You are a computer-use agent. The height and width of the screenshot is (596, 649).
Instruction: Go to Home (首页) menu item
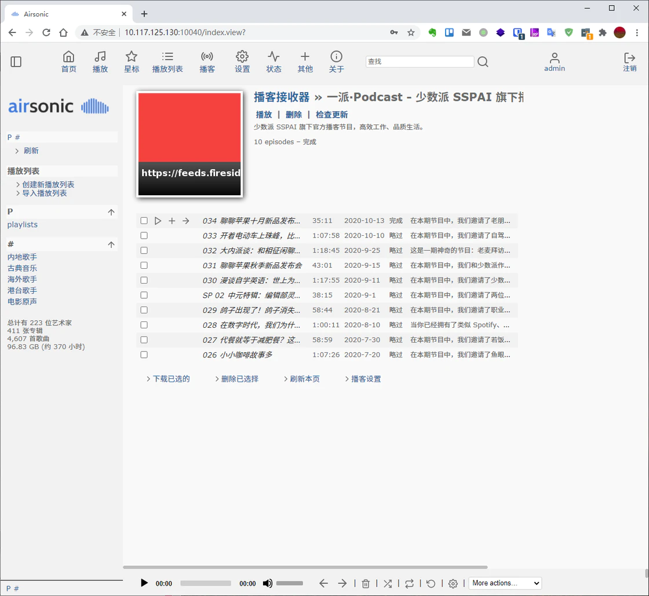click(x=68, y=57)
